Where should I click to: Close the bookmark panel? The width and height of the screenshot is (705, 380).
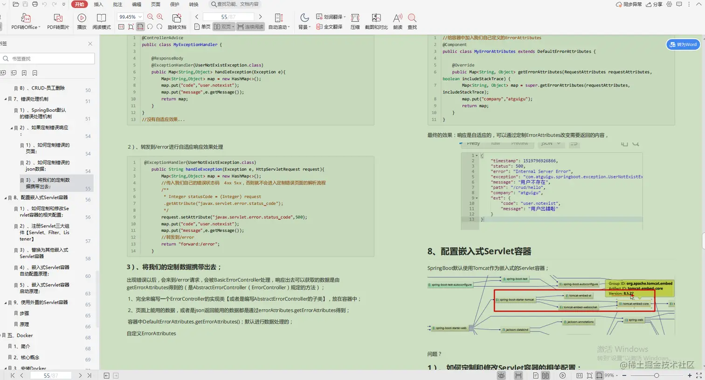pos(90,44)
